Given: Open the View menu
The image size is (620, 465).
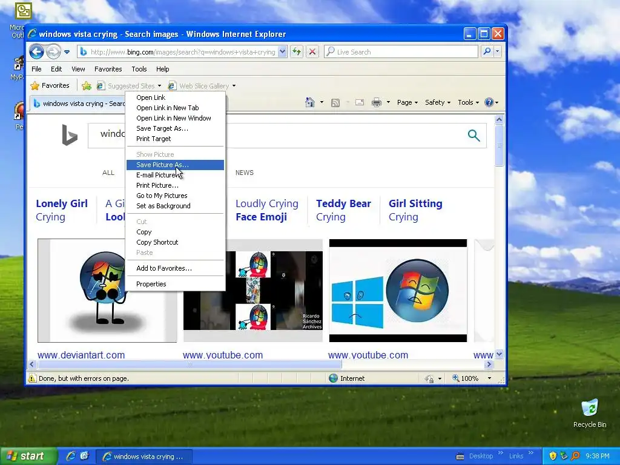Looking at the screenshot, I should [78, 69].
